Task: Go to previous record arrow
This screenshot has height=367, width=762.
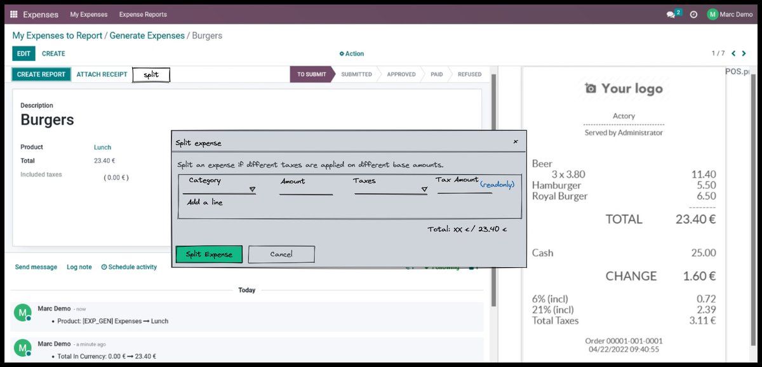Action: [x=733, y=53]
